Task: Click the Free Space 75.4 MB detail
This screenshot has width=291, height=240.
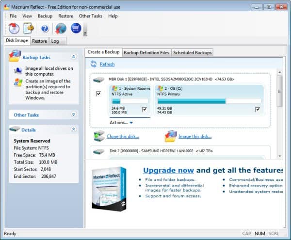Action: coord(34,155)
